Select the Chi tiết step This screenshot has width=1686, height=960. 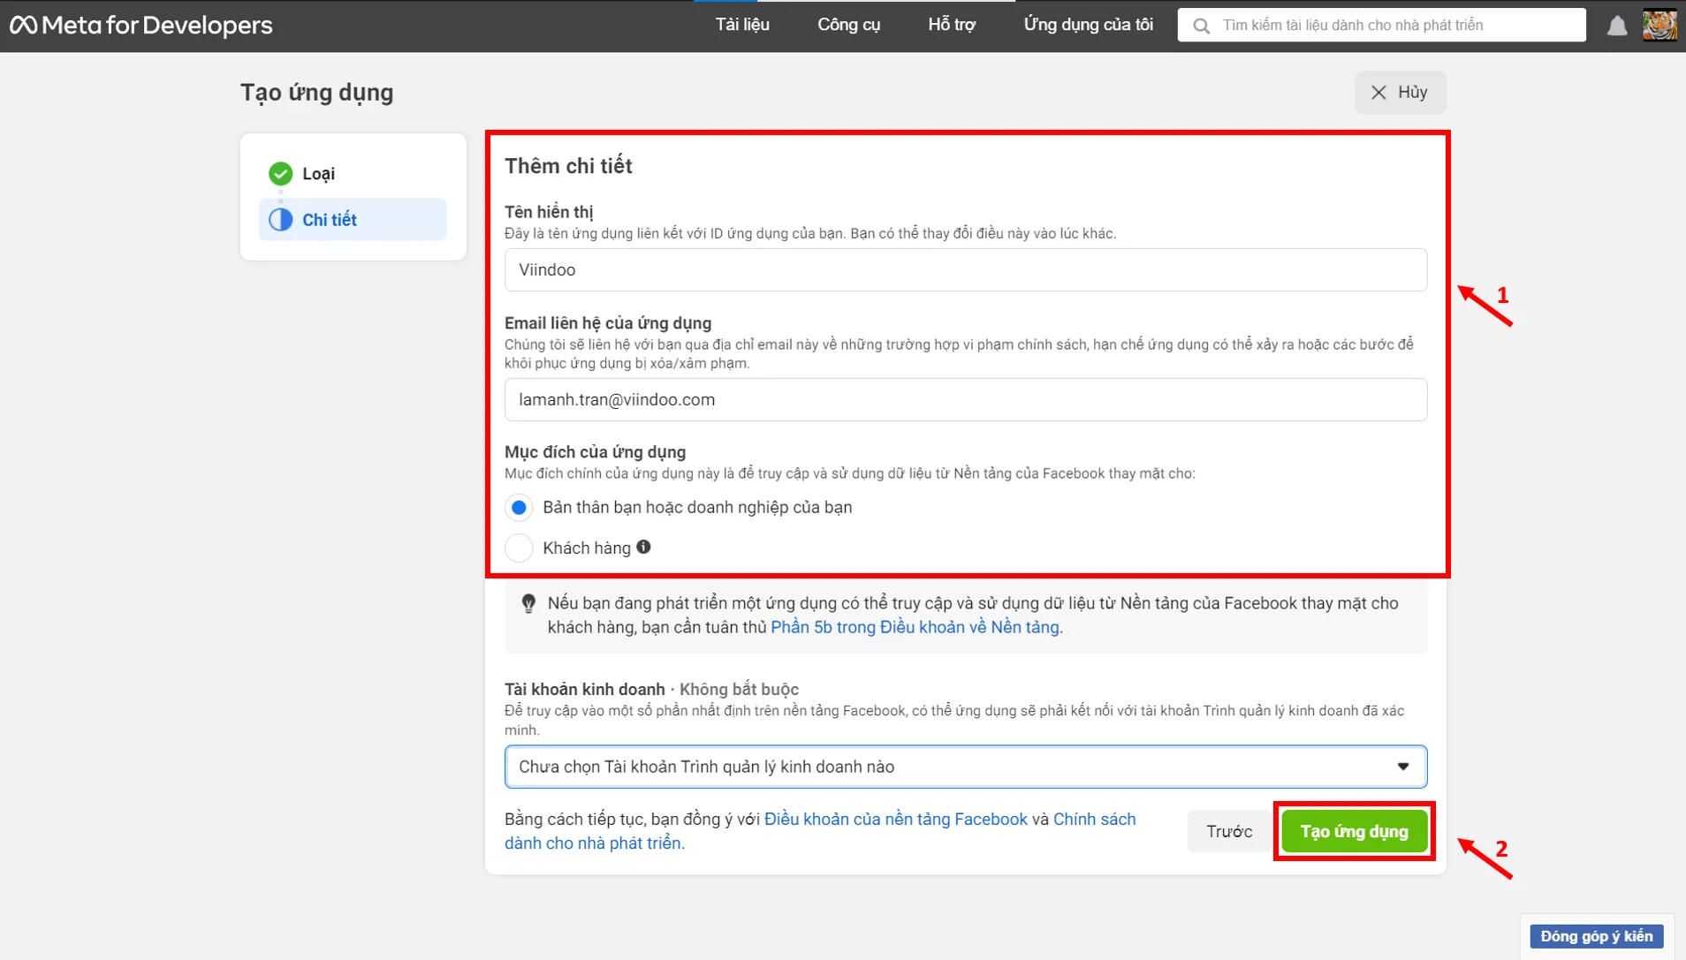coord(353,219)
